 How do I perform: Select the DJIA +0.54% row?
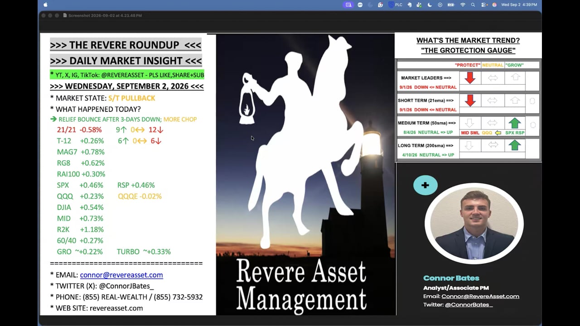[80, 207]
